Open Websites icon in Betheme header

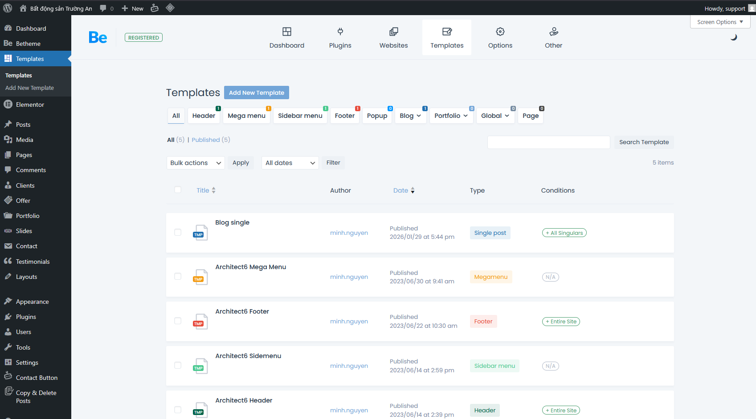pos(393,32)
